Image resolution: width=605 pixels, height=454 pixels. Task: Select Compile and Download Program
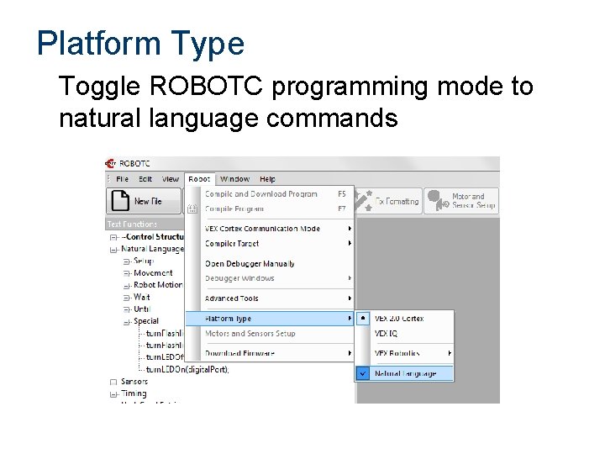pyautogui.click(x=270, y=194)
